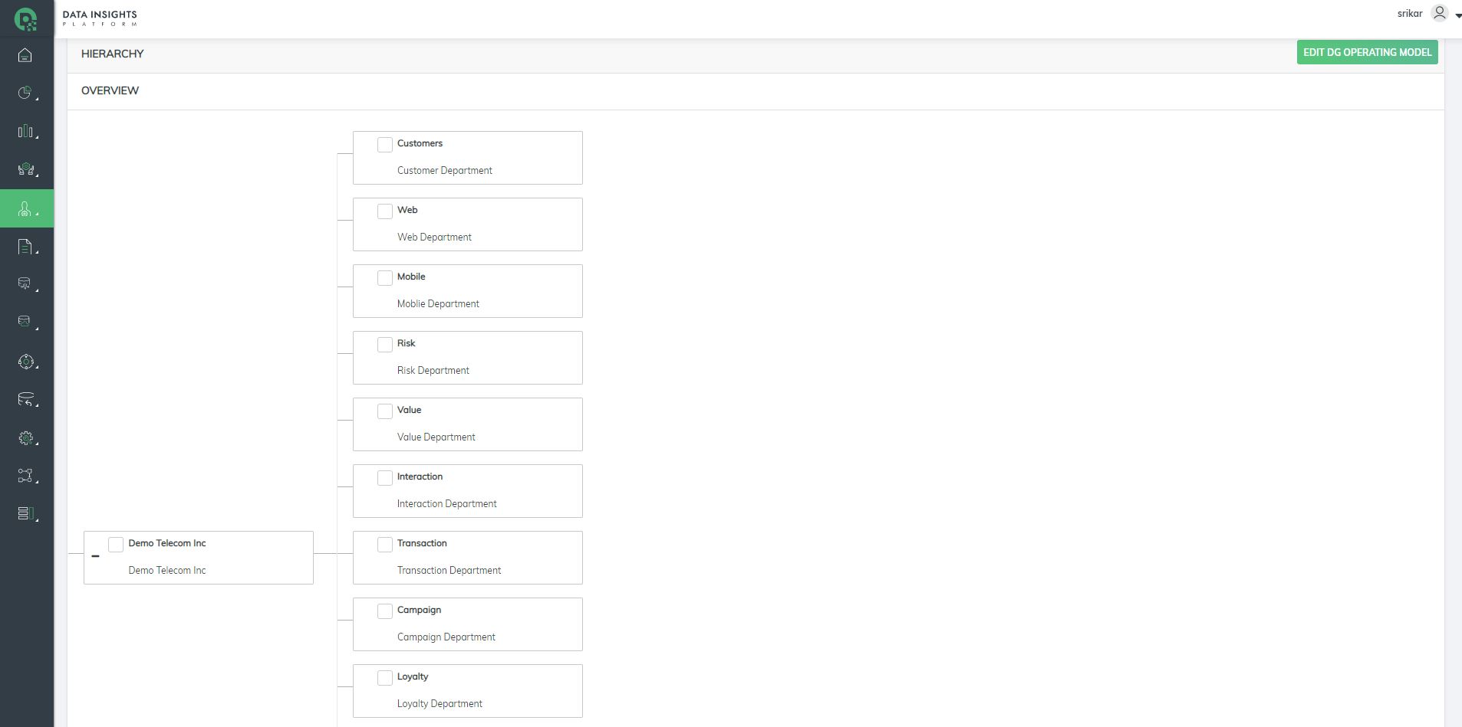The image size is (1462, 727).
Task: Open the database download sidebar icon
Action: [x=25, y=284]
